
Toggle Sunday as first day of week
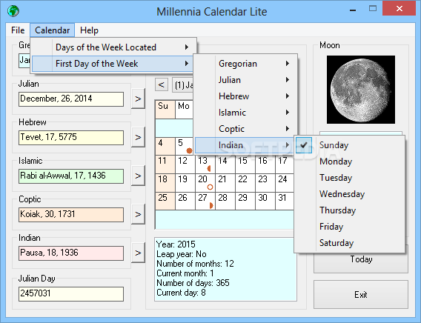[x=350, y=145]
